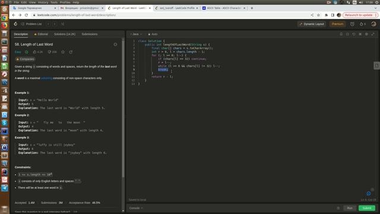
Task: Click the green Submit button
Action: click(x=367, y=208)
